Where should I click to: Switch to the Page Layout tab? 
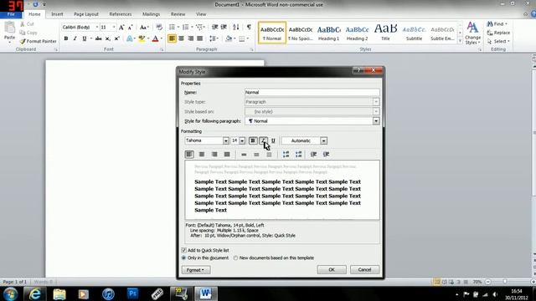click(x=86, y=14)
